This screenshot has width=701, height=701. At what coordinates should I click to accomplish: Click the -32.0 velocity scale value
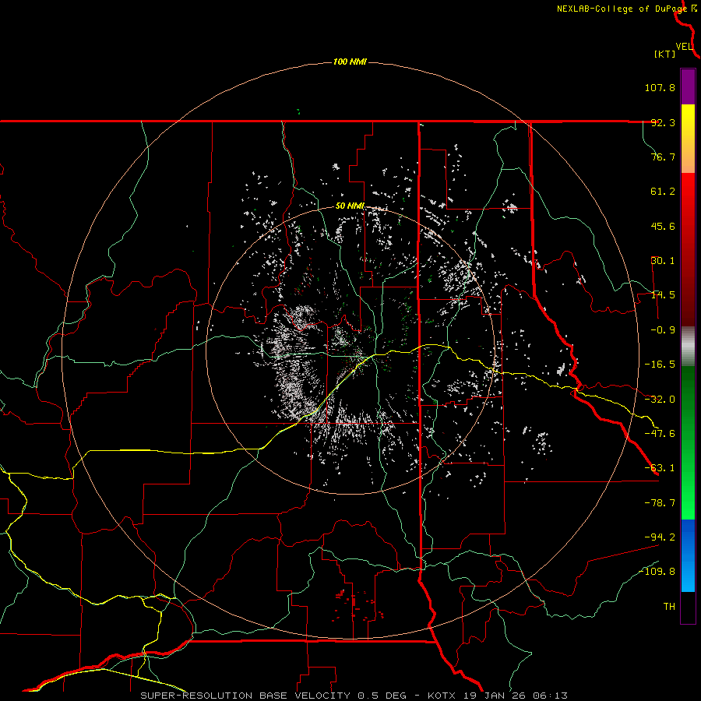(660, 400)
